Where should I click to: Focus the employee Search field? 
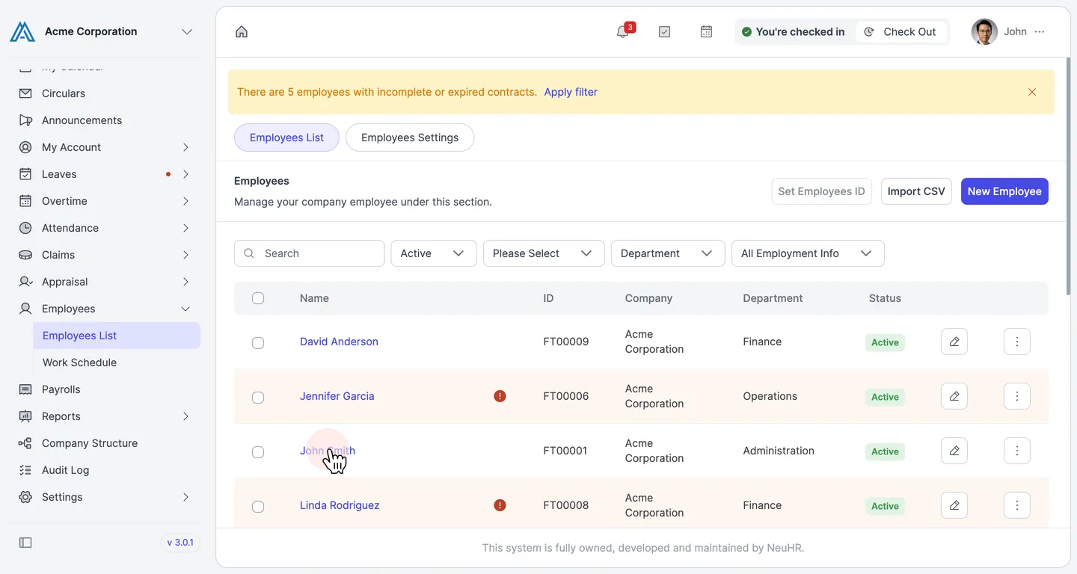click(310, 253)
